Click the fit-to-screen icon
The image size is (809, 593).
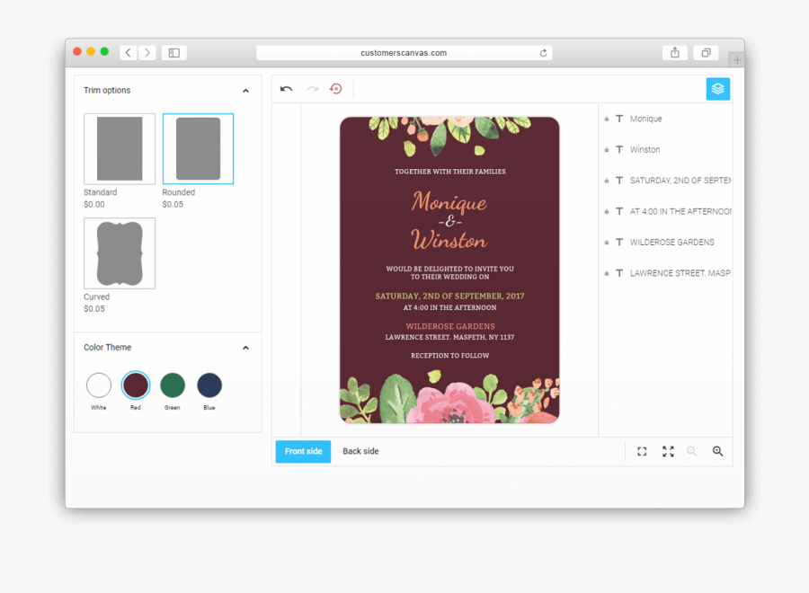[x=641, y=451]
